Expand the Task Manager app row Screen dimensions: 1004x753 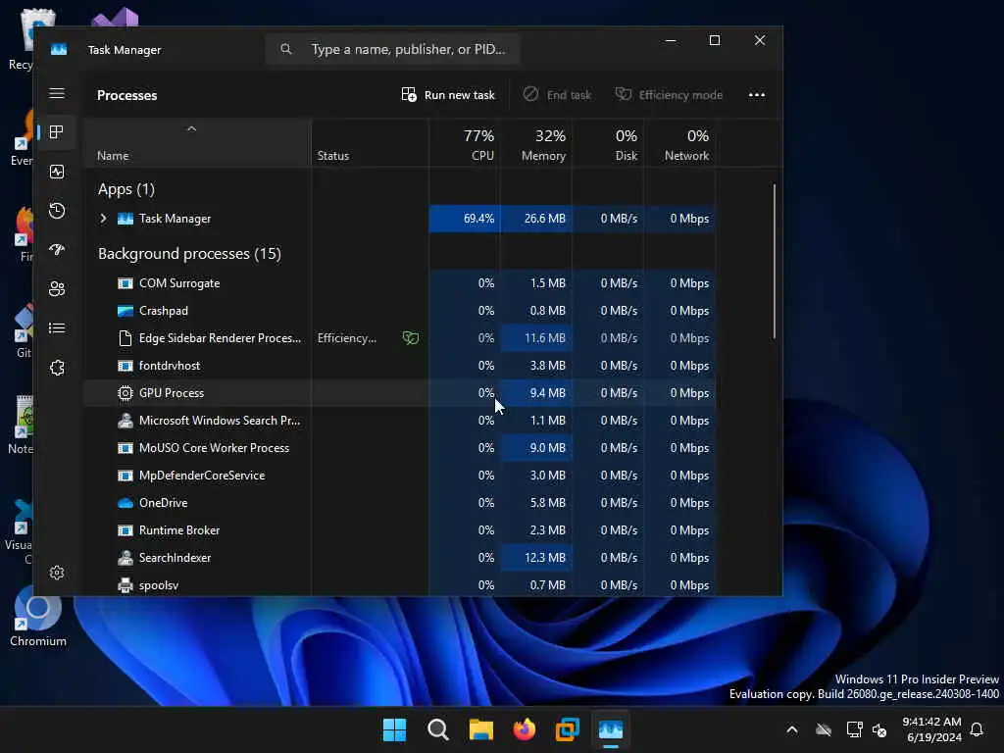(x=103, y=219)
